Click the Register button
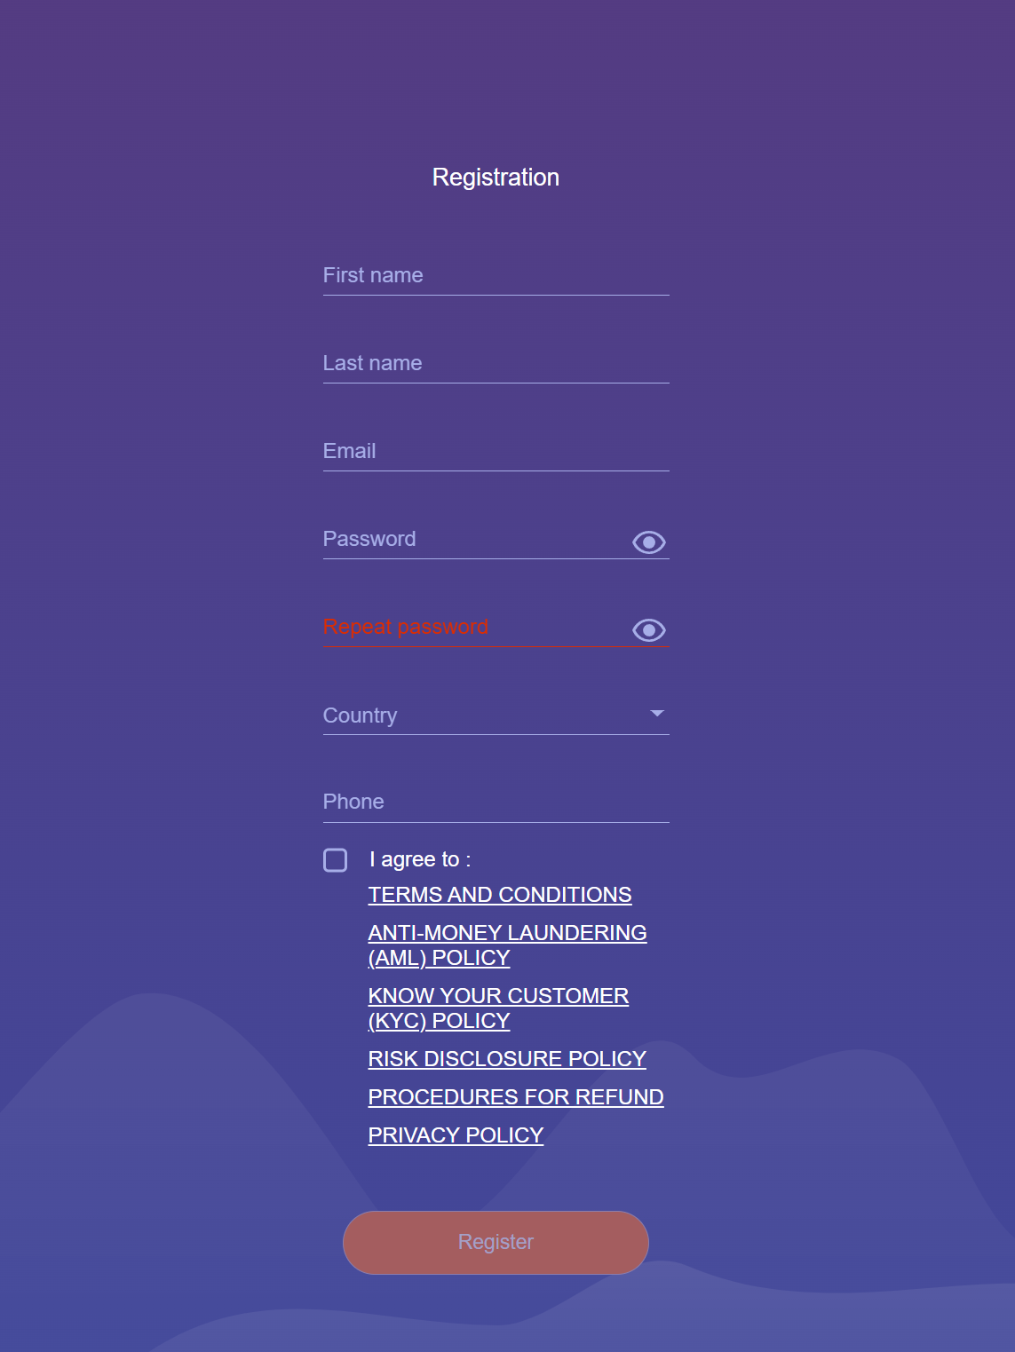 pos(496,1242)
